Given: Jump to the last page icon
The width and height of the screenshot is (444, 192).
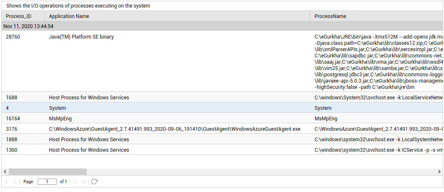Looking at the screenshot, I should tap(83, 182).
